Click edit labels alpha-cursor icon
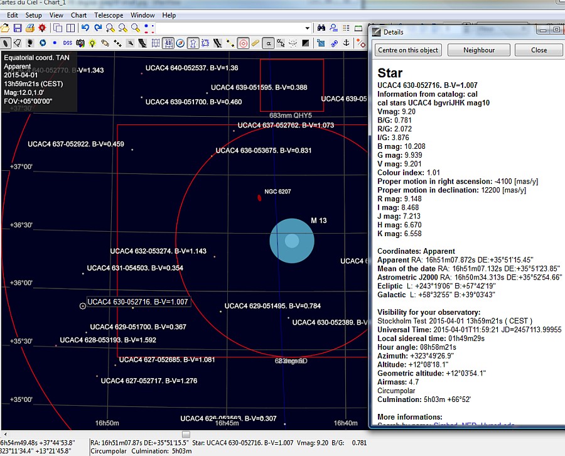The height and width of the screenshot is (456, 565). pyautogui.click(x=281, y=43)
